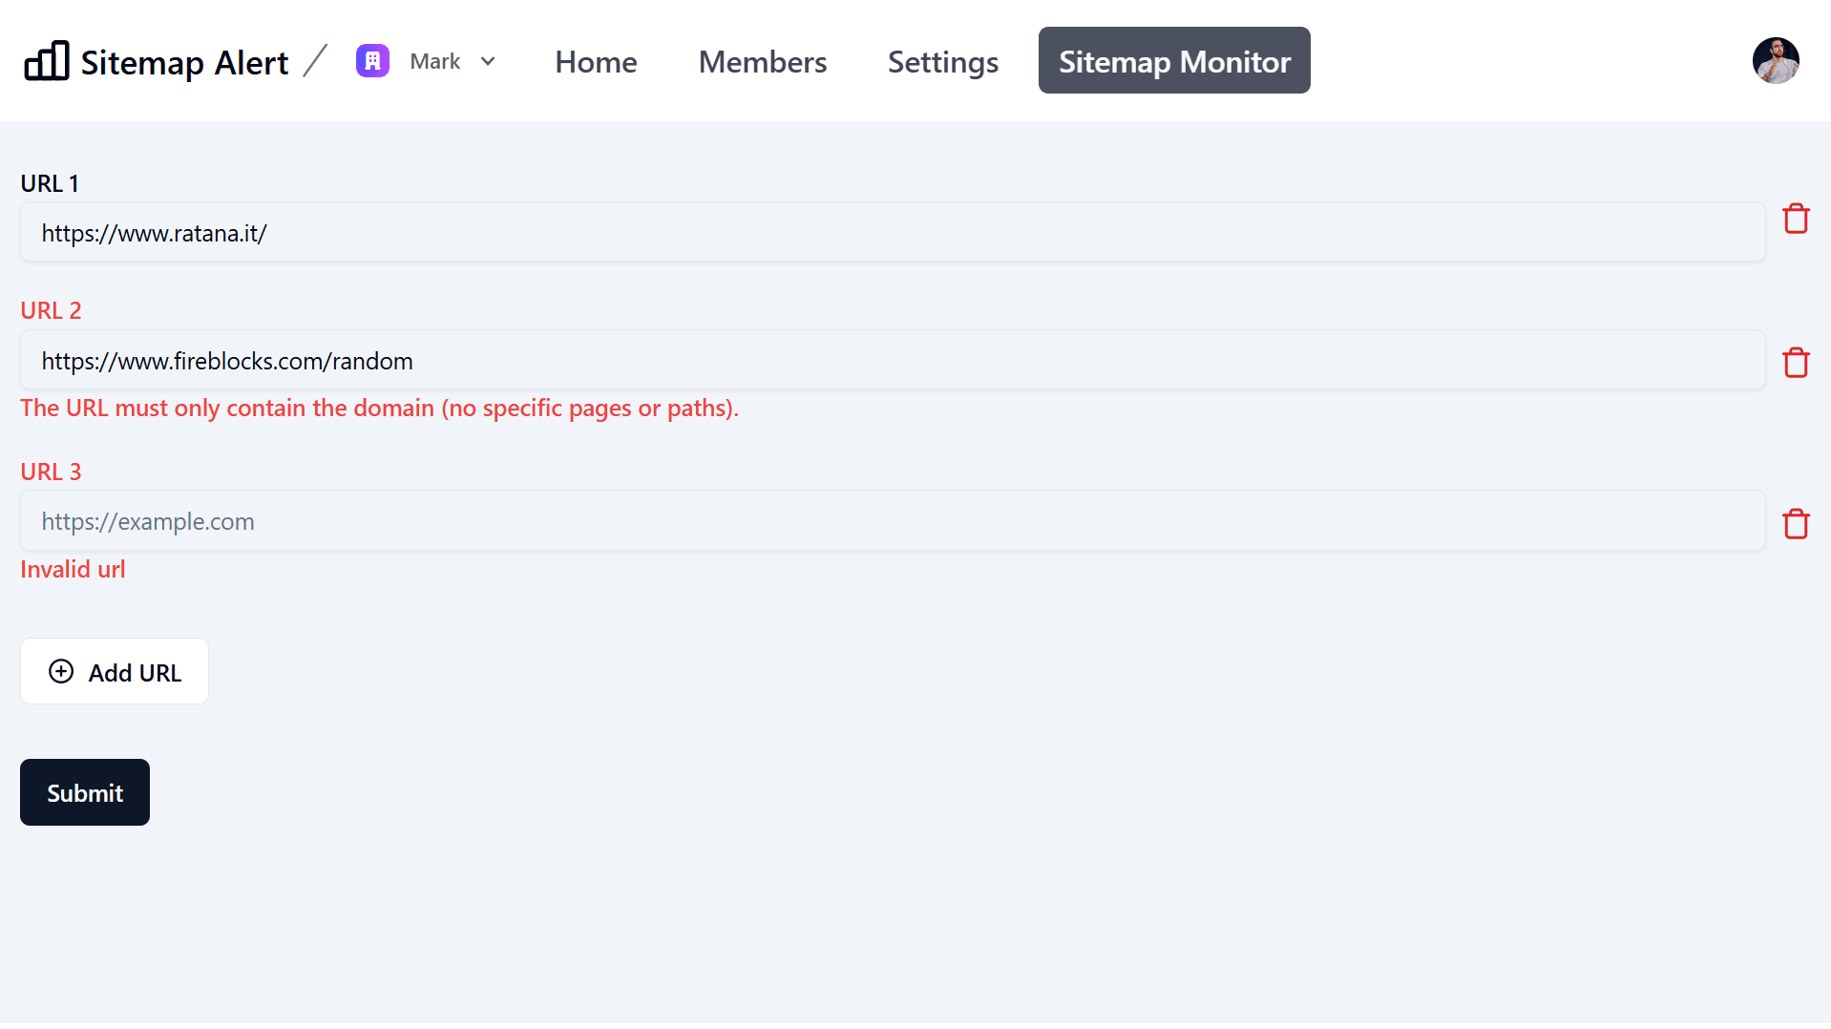Click the Sitemap Alert bar chart logo
This screenshot has width=1831, height=1029.
coord(46,61)
